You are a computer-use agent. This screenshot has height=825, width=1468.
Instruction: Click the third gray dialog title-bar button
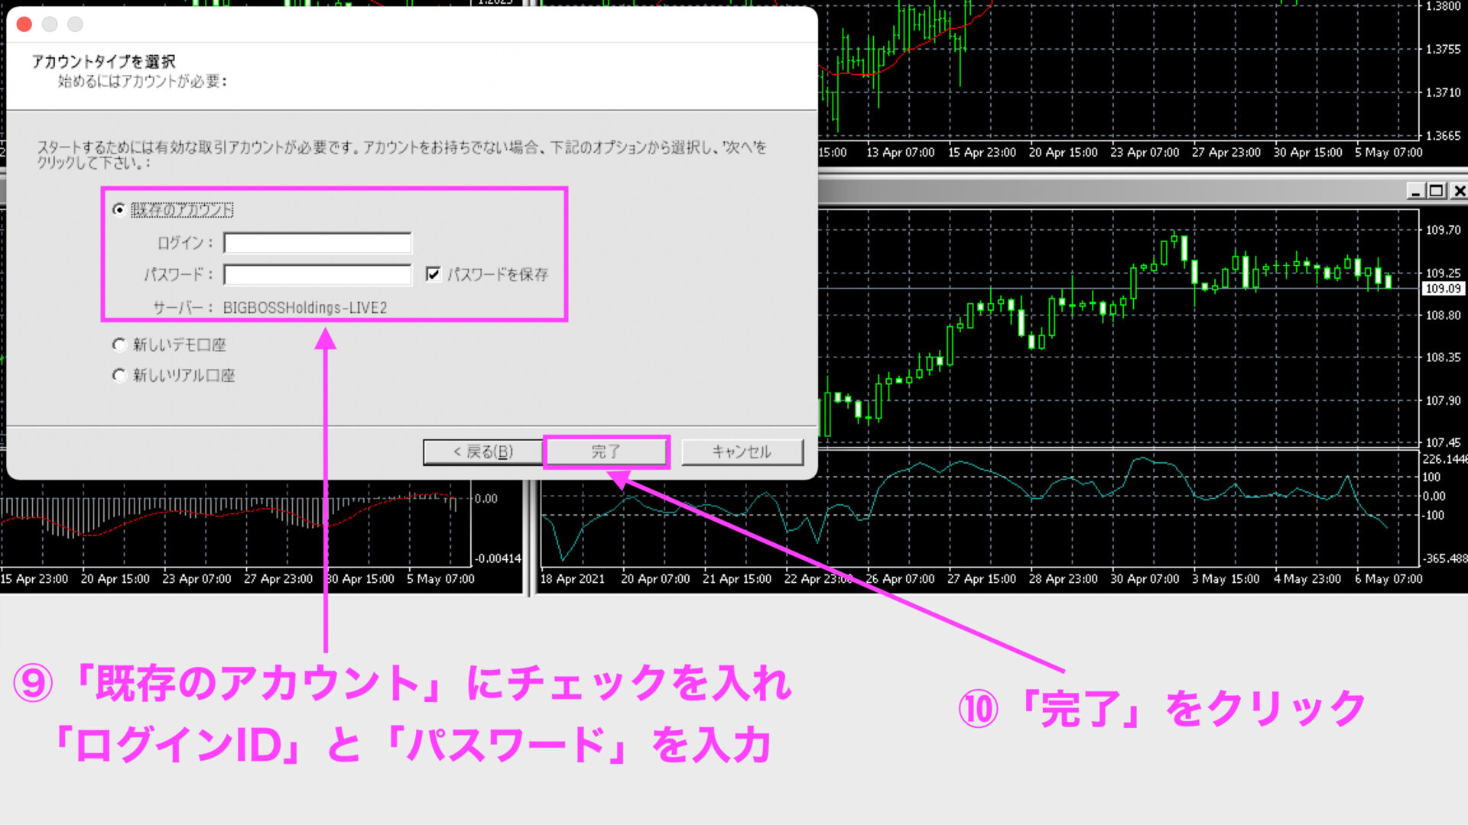pos(75,24)
